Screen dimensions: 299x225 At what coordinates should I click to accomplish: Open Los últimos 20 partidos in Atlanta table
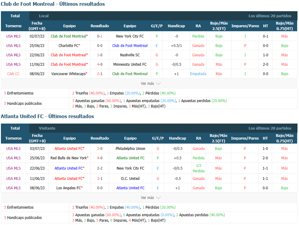coord(270,128)
